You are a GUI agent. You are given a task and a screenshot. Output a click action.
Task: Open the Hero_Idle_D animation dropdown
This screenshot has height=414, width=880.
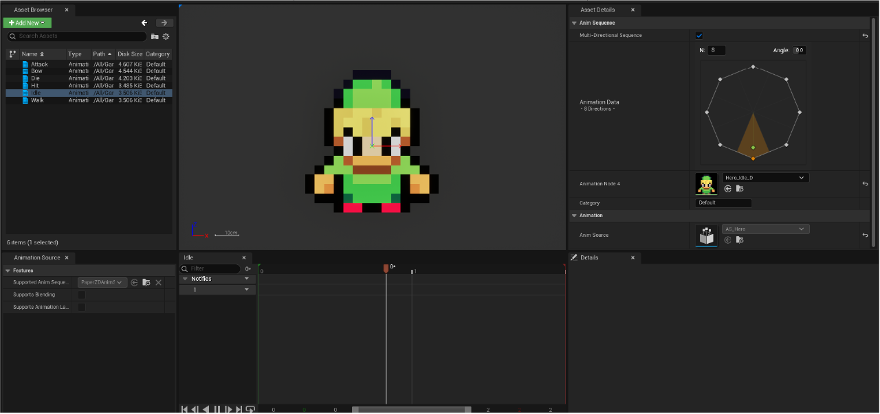(x=766, y=178)
